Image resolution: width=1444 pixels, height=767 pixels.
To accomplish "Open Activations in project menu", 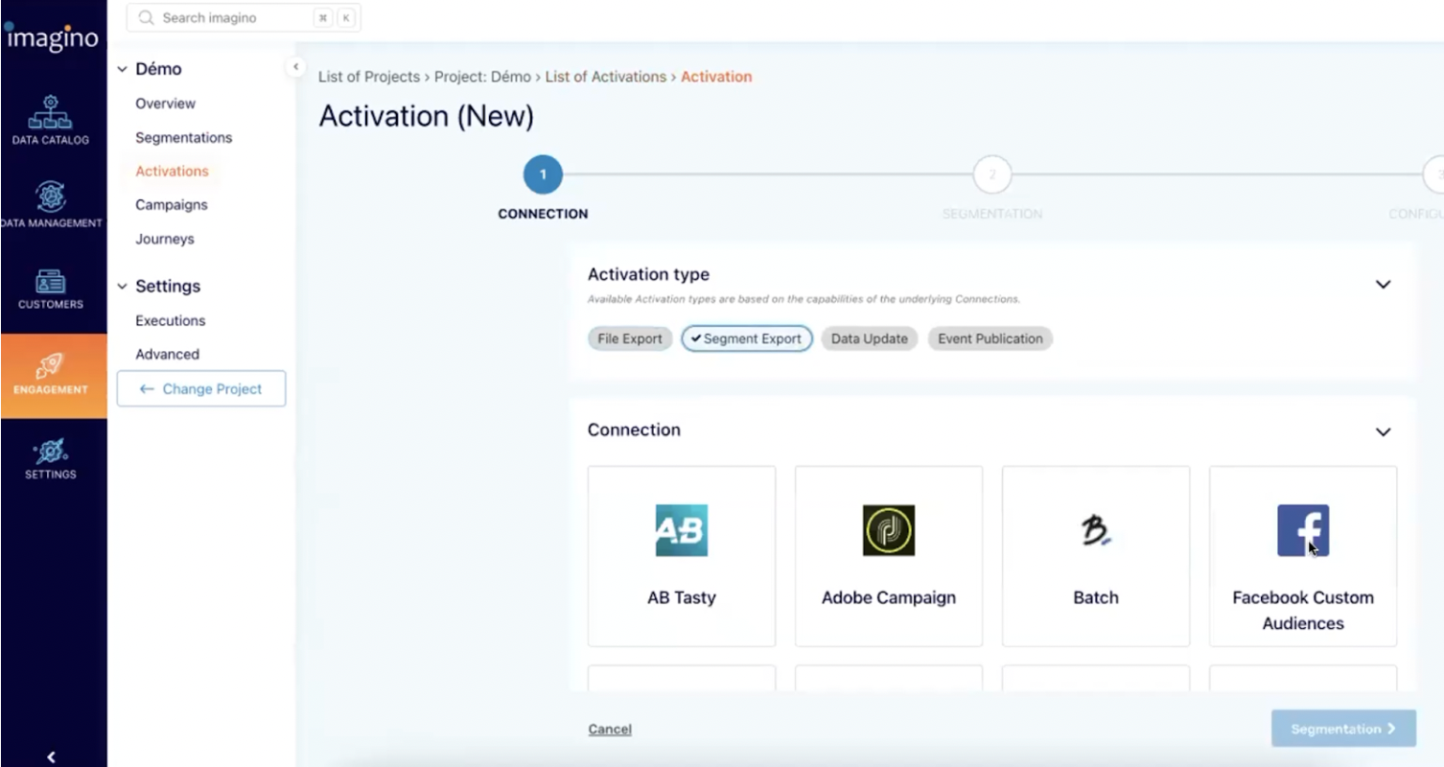I will click(172, 171).
